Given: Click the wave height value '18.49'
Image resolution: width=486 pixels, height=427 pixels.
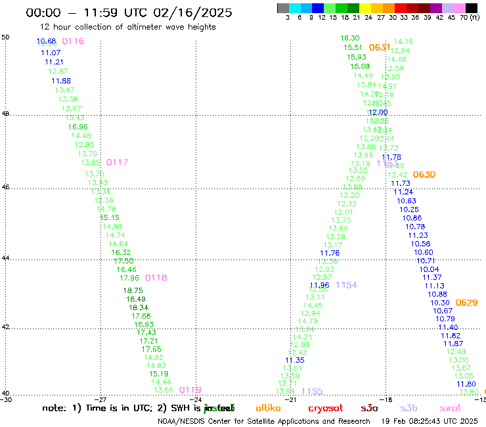Looking at the screenshot, I should click(136, 299).
